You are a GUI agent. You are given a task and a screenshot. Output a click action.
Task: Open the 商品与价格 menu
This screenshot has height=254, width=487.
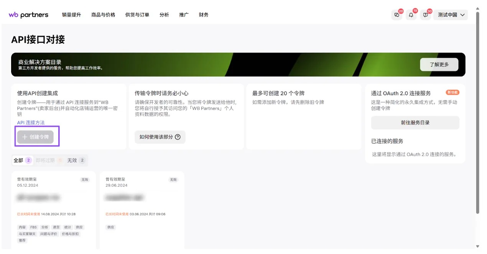(103, 15)
